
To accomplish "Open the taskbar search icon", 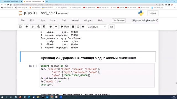I will click(7, 97).
